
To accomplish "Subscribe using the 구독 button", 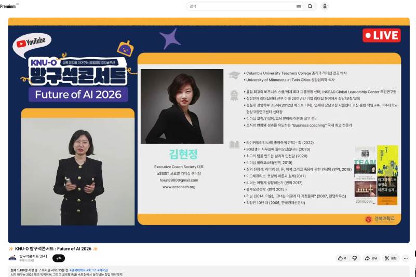I will [x=59, y=258].
